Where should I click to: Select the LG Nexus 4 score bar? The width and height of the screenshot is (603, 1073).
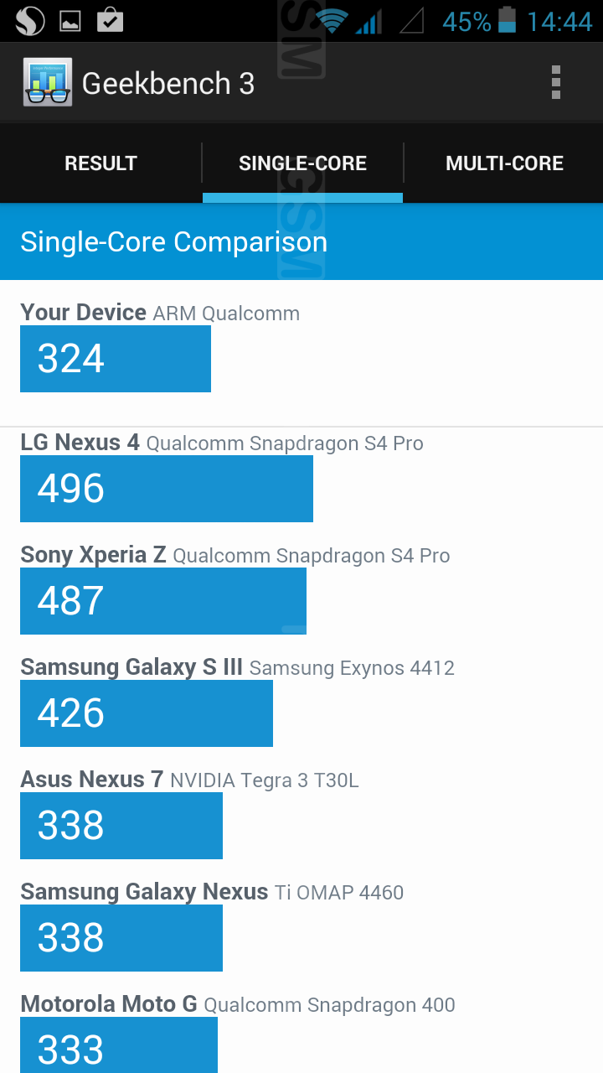point(167,489)
